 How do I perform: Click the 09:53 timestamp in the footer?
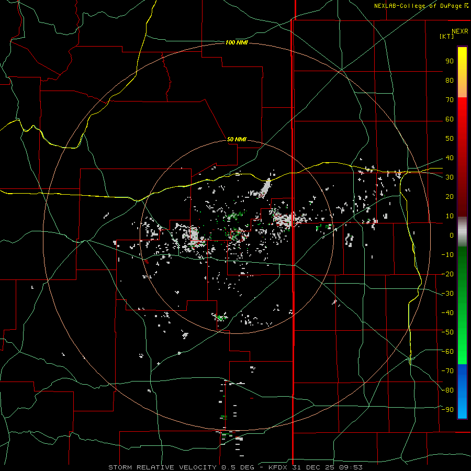click(x=351, y=467)
